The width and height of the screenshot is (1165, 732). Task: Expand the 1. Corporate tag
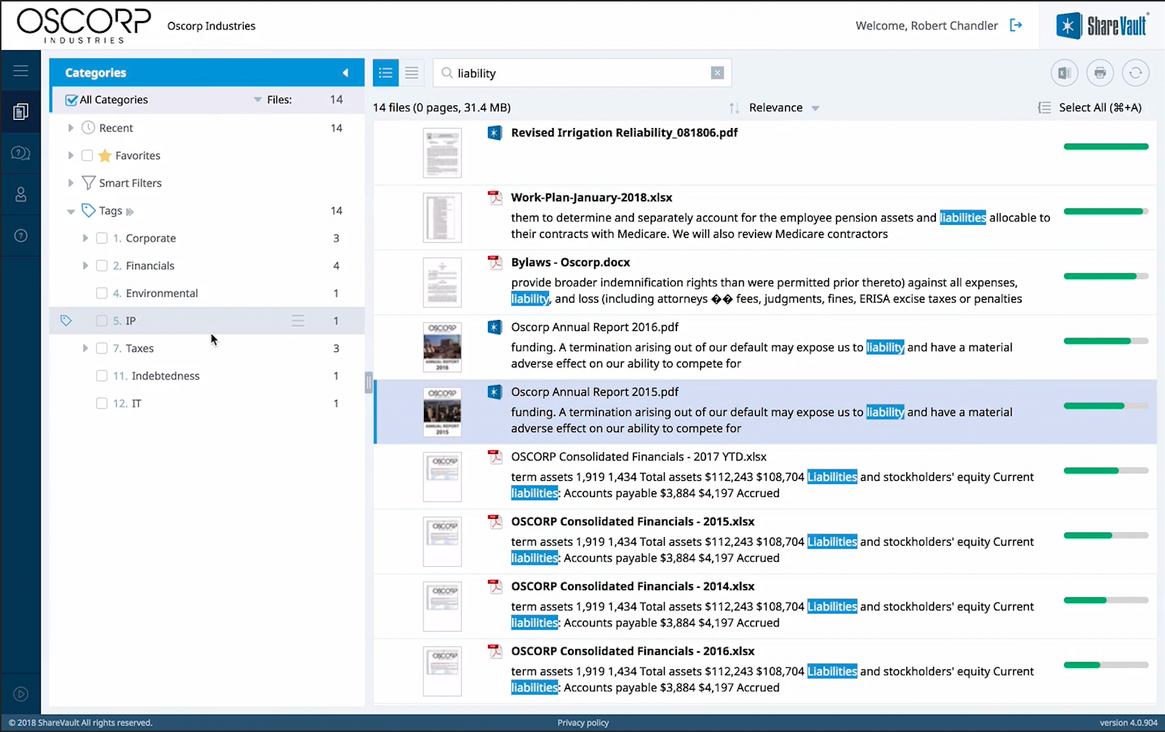(x=85, y=238)
